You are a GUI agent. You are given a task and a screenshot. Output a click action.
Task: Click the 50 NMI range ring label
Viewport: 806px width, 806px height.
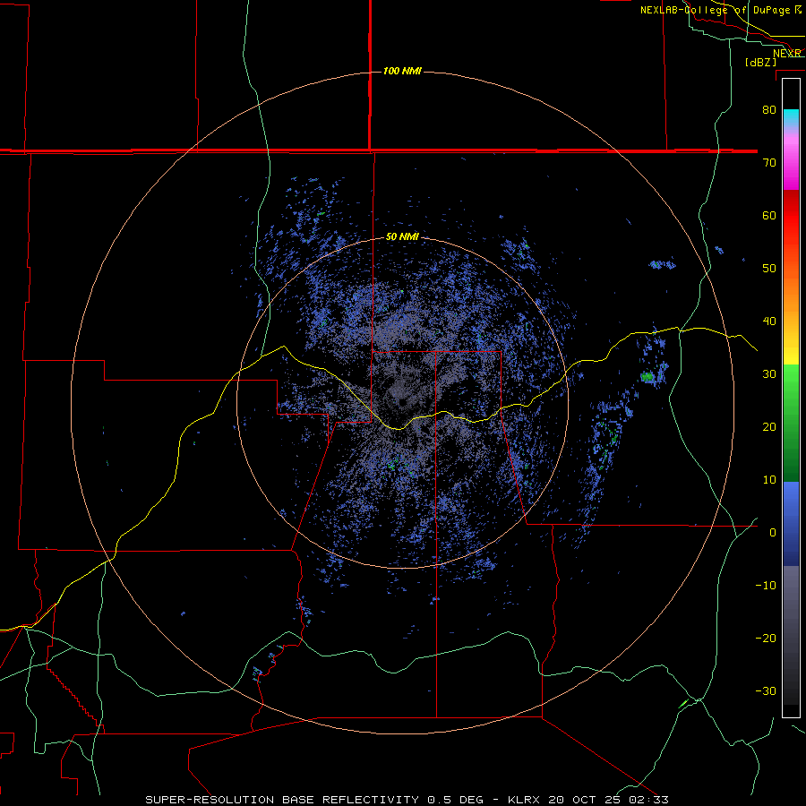pos(402,237)
